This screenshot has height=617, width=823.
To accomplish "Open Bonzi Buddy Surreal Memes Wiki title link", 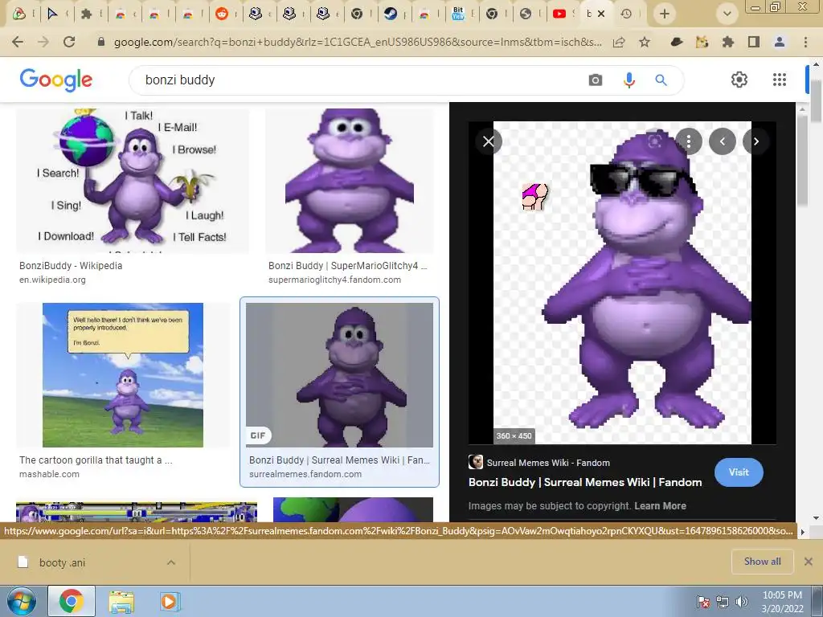I will click(x=585, y=482).
